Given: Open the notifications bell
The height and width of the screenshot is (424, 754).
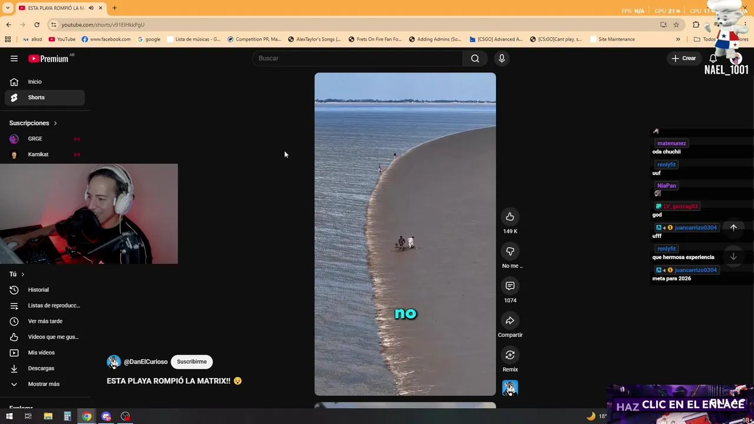Looking at the screenshot, I should [x=713, y=58].
